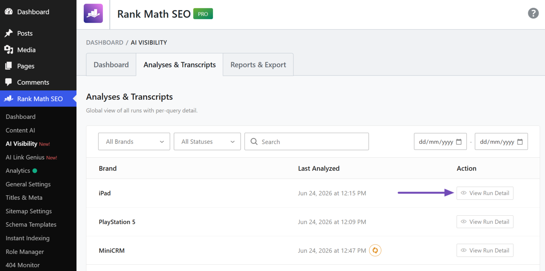Click the Jun 24, 2026 at 12:47 PM timestamp

click(x=332, y=250)
